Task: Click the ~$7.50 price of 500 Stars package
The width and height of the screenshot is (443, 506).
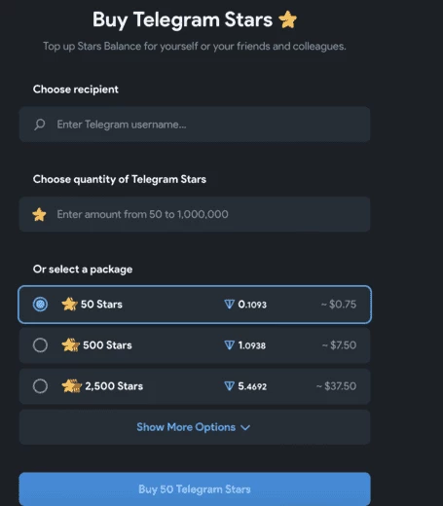Action: pyautogui.click(x=339, y=345)
